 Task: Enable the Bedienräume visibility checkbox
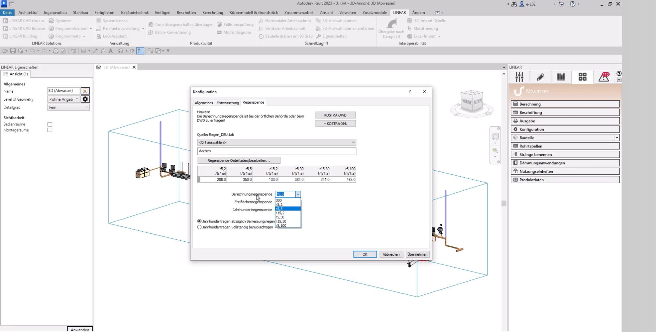coord(50,124)
